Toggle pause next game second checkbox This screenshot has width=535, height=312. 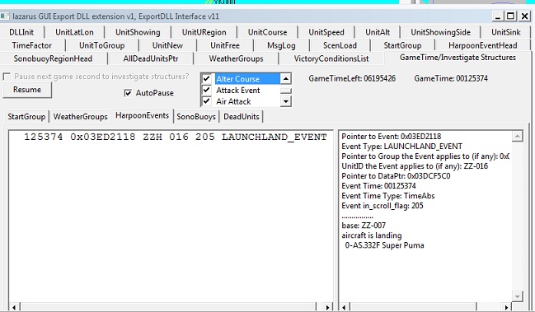7,77
